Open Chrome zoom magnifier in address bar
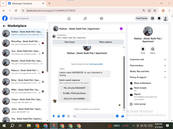The width and height of the screenshot is (173, 129). pos(144,11)
